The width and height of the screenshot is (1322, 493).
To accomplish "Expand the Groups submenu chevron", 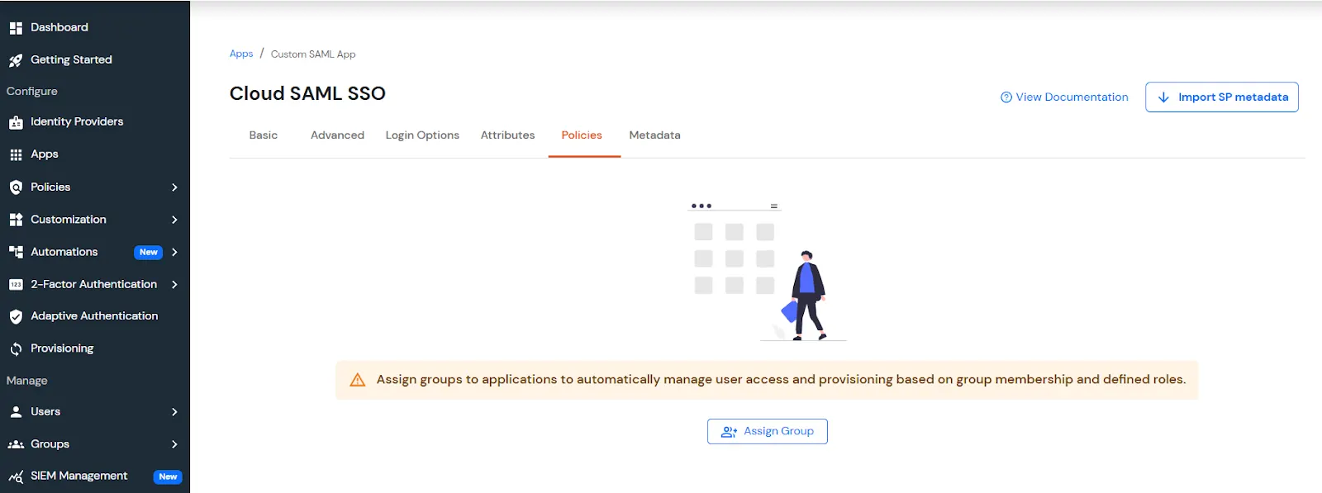I will click(x=174, y=444).
